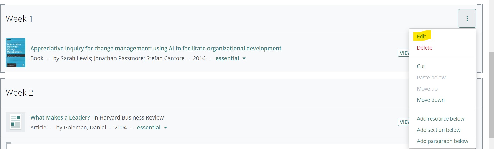Select Edit from the context menu
494x149 pixels.
pyautogui.click(x=421, y=37)
